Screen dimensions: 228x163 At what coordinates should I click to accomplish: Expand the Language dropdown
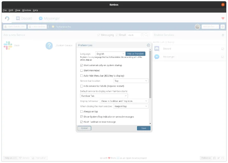point(110,54)
